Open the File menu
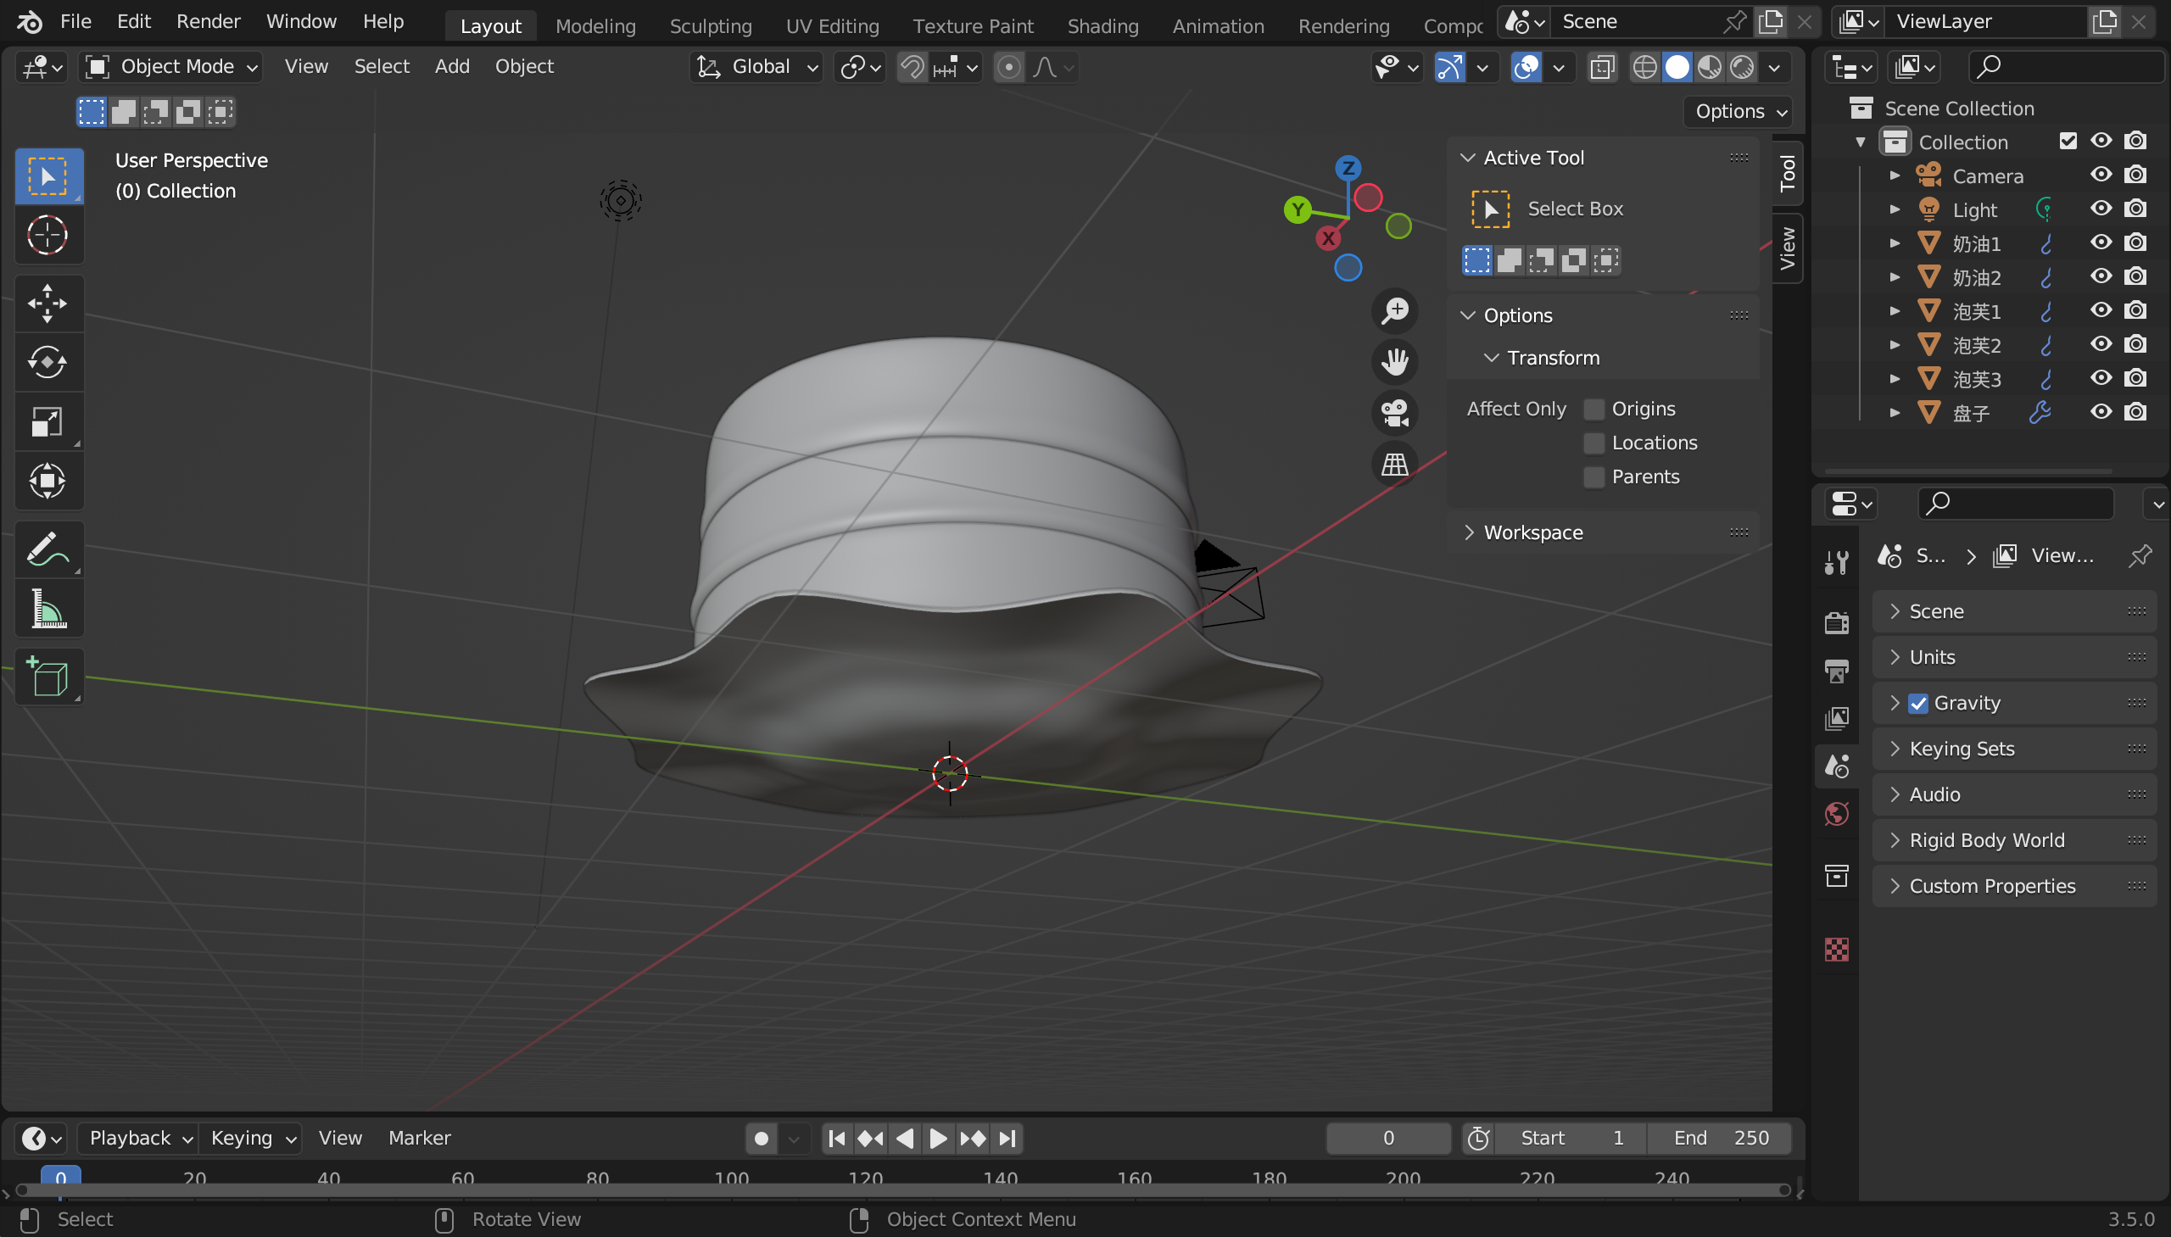Screen dimensions: 2171x1237 click(75, 22)
